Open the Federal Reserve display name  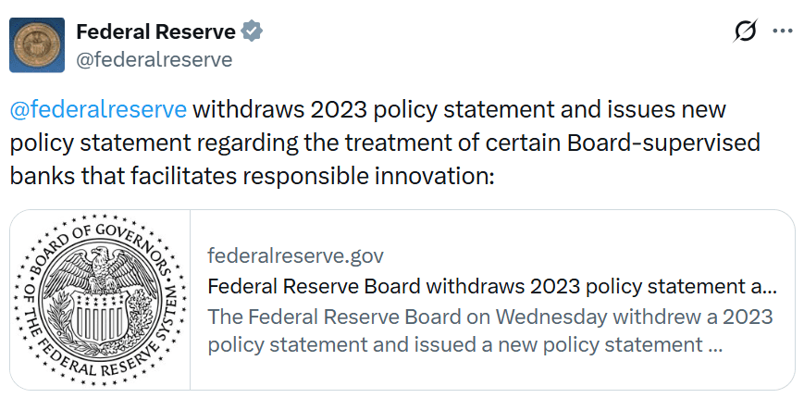click(155, 32)
